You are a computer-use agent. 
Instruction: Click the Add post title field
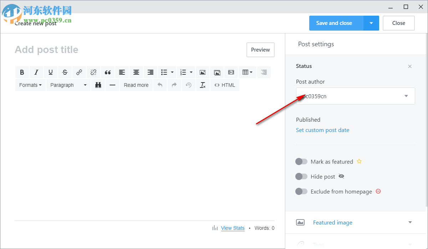(107, 50)
